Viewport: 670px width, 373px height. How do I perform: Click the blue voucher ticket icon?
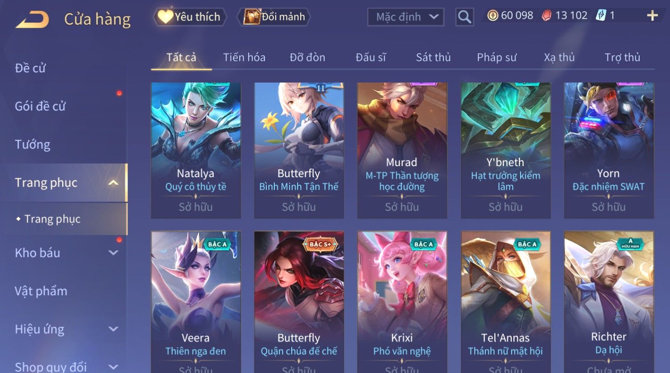pyautogui.click(x=601, y=16)
